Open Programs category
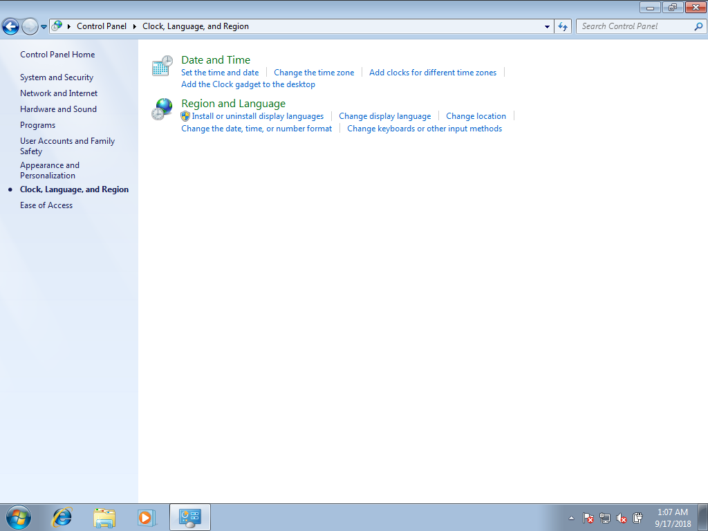 tap(37, 125)
